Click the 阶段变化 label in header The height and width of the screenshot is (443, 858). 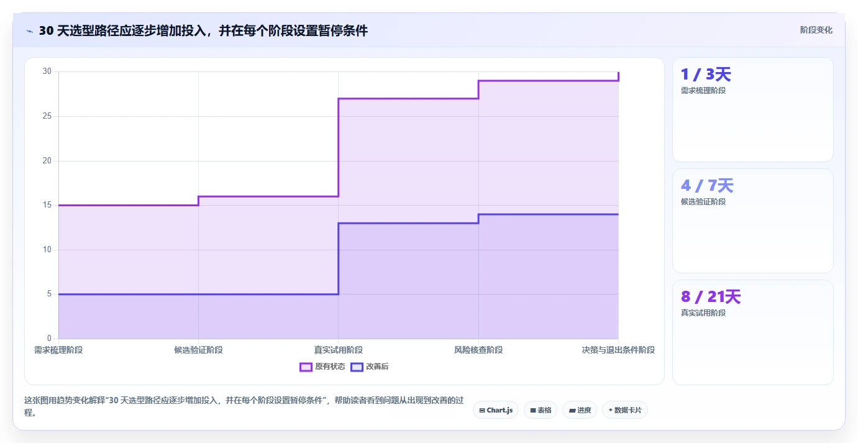click(x=816, y=30)
